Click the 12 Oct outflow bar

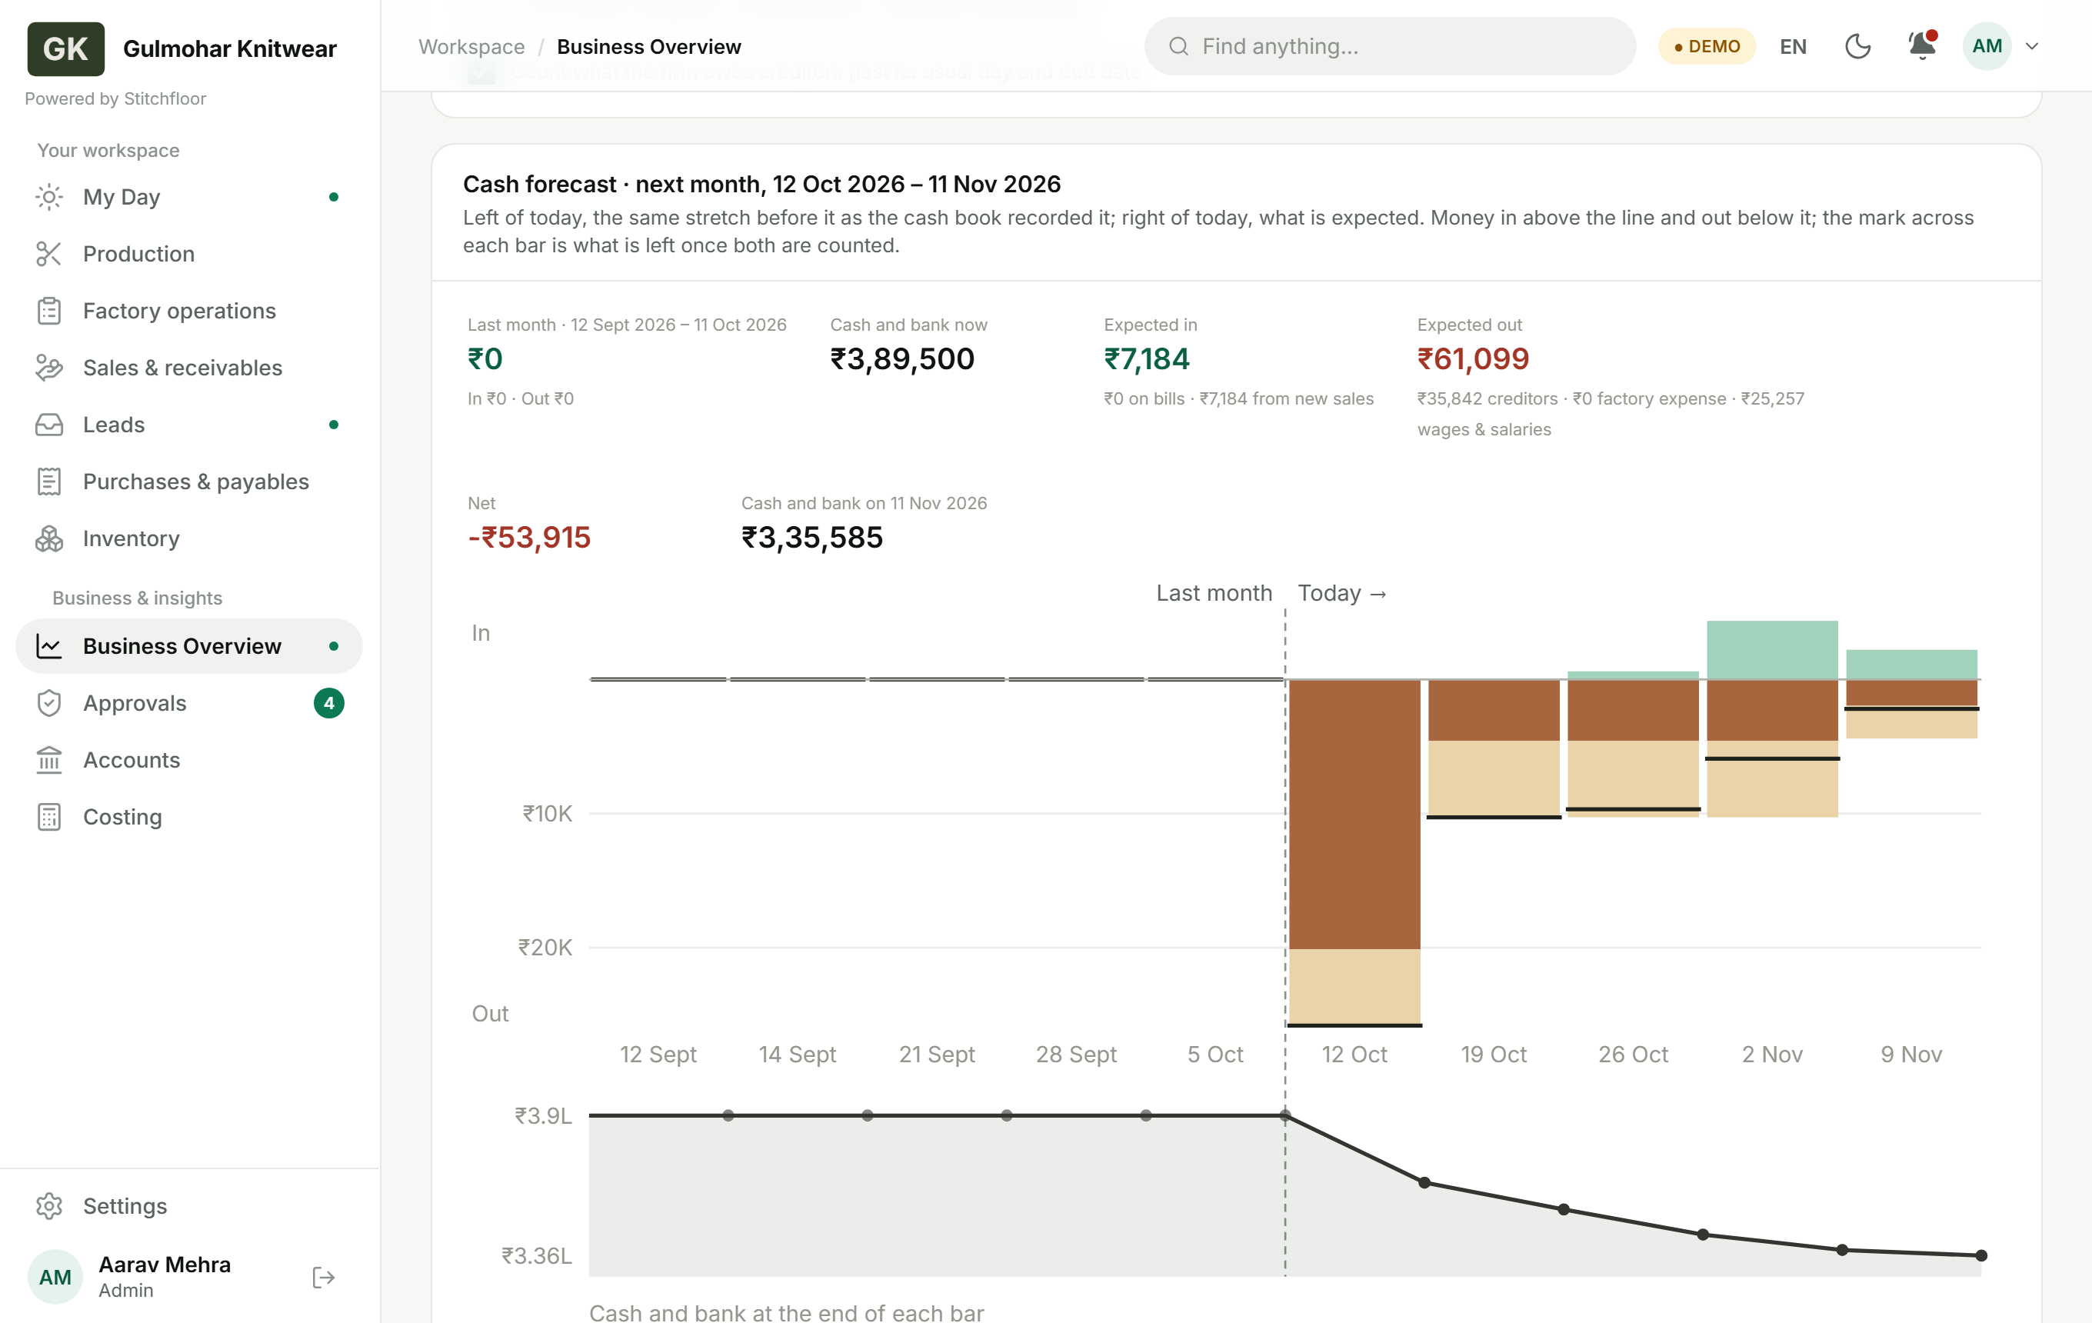coord(1354,852)
